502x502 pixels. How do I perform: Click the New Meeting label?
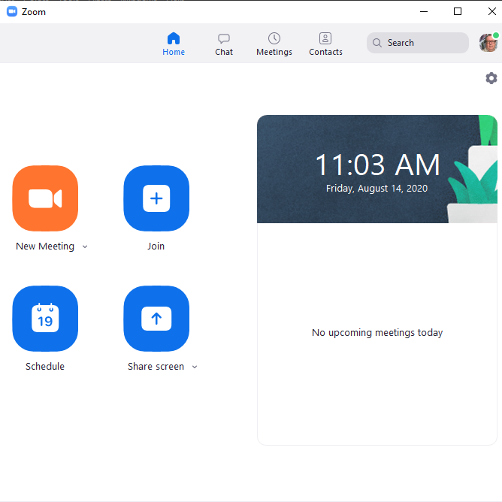[x=45, y=246]
